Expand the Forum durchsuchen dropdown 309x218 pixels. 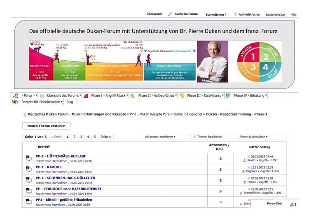pos(254,137)
